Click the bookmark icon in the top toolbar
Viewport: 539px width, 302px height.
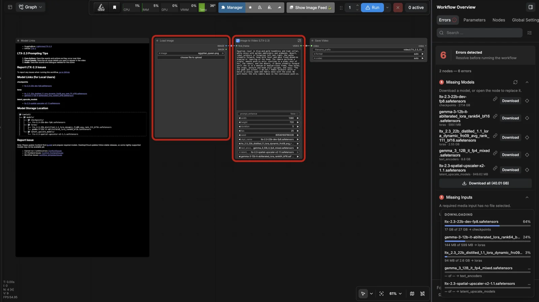(x=115, y=7)
